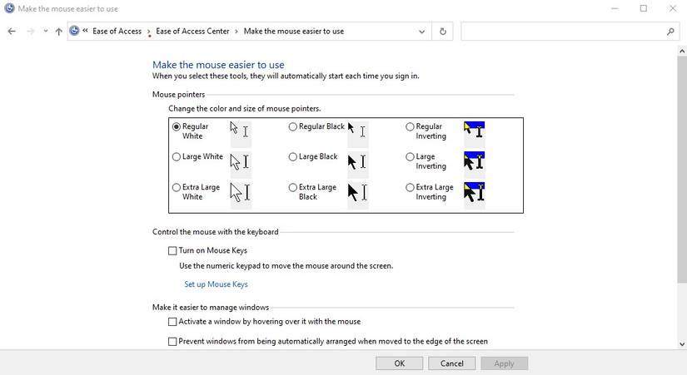The height and width of the screenshot is (375, 687).
Task: Expand the address bar history dropdown
Action: [423, 32]
